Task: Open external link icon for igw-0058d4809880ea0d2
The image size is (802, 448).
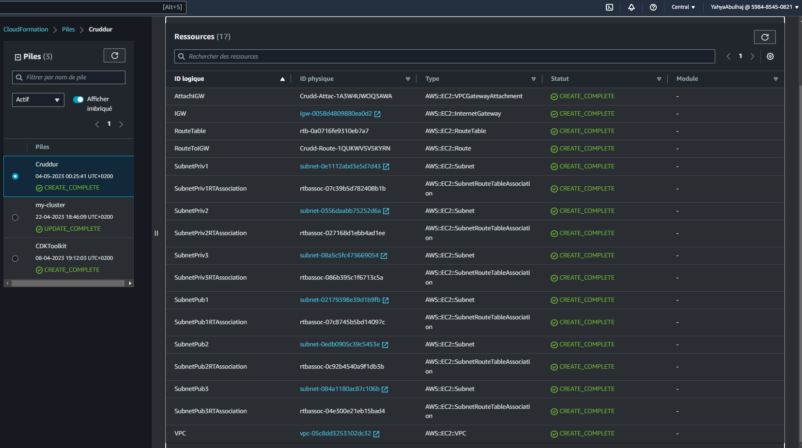Action: click(x=377, y=114)
